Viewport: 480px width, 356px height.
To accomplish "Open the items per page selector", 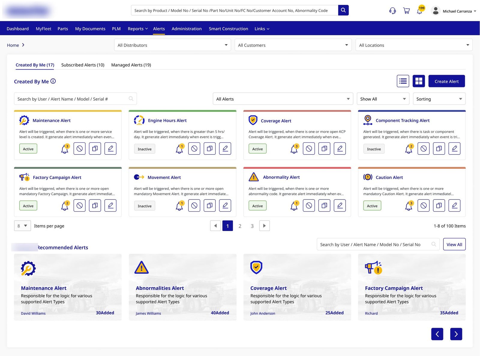I will tap(22, 226).
